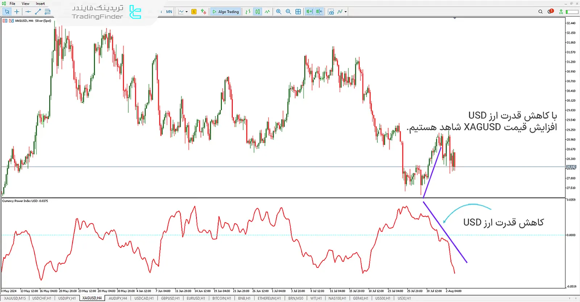The width and height of the screenshot is (580, 302).
Task: Expand the indicators list dropdown arrow
Action: (x=345, y=12)
